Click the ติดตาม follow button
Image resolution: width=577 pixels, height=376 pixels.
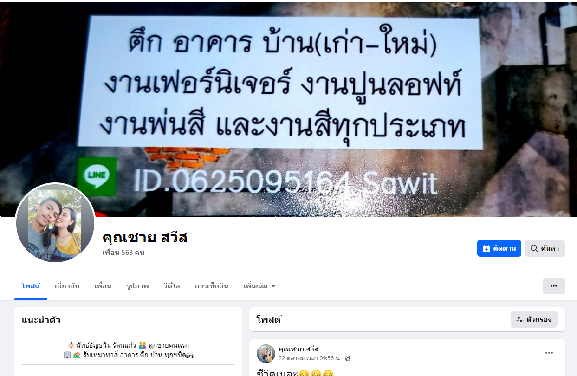(499, 248)
